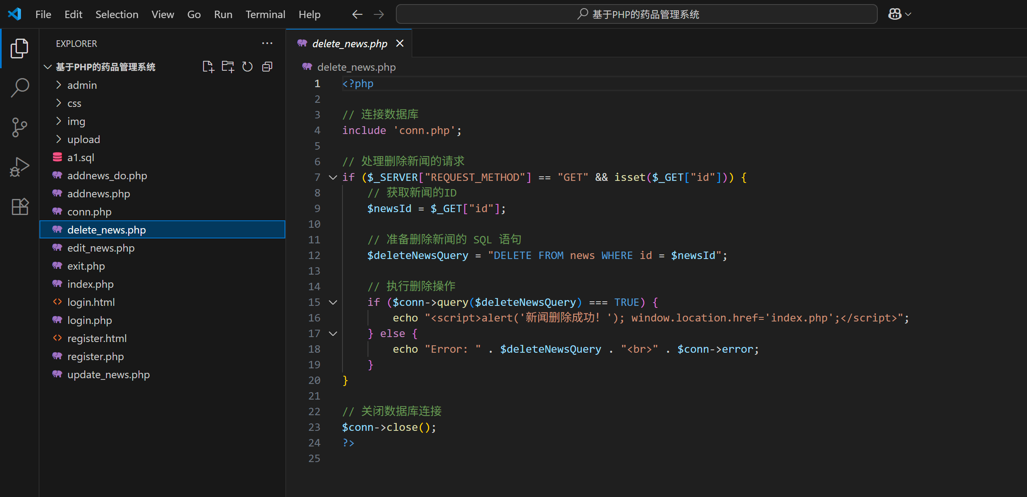Open the Copilot dropdown arrow
This screenshot has width=1027, height=497.
pos(908,14)
